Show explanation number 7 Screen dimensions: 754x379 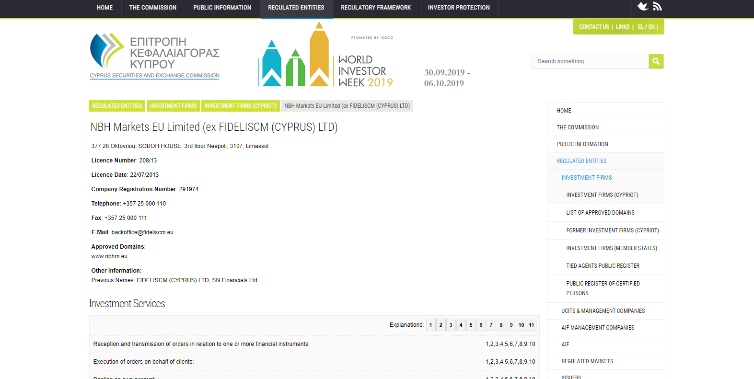(x=491, y=325)
